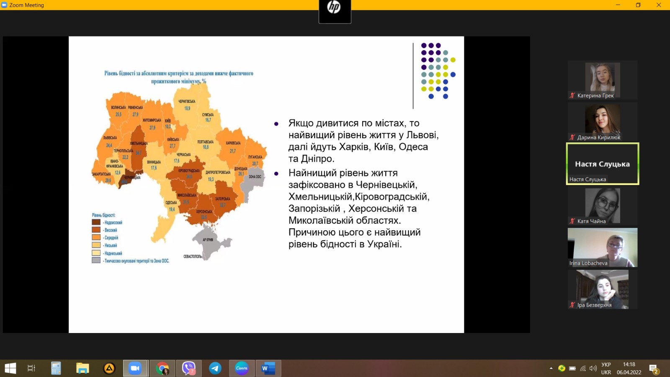Open the УКР keyboard language switcher
This screenshot has height=377, width=670.
click(606, 368)
